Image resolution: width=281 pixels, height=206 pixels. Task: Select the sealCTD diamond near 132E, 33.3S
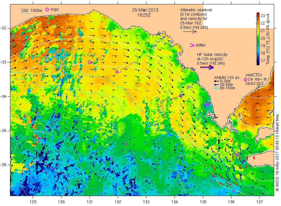coord(117,71)
